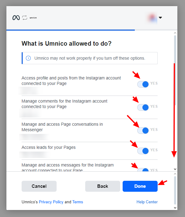Disable Instagram profile and posts access toggle
The image size is (185, 217).
tap(143, 84)
